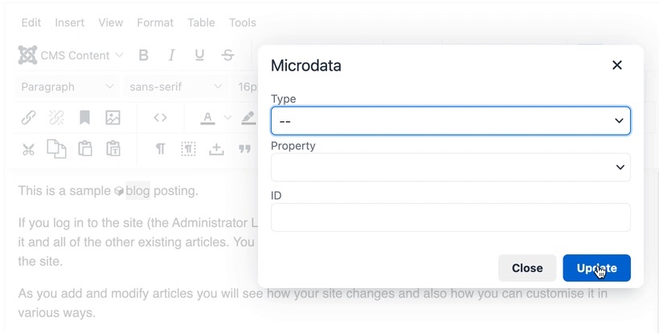
Task: Open the View menu
Action: coord(111,22)
